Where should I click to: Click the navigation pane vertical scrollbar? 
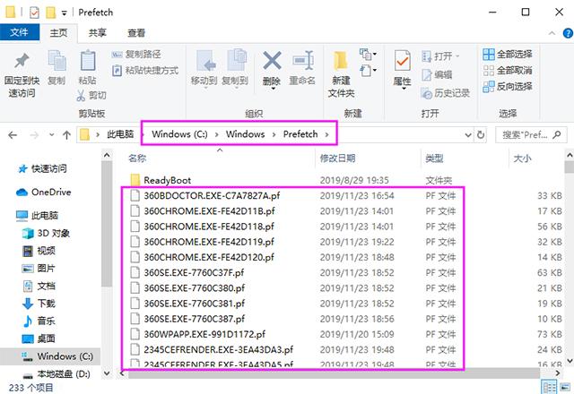(107, 224)
